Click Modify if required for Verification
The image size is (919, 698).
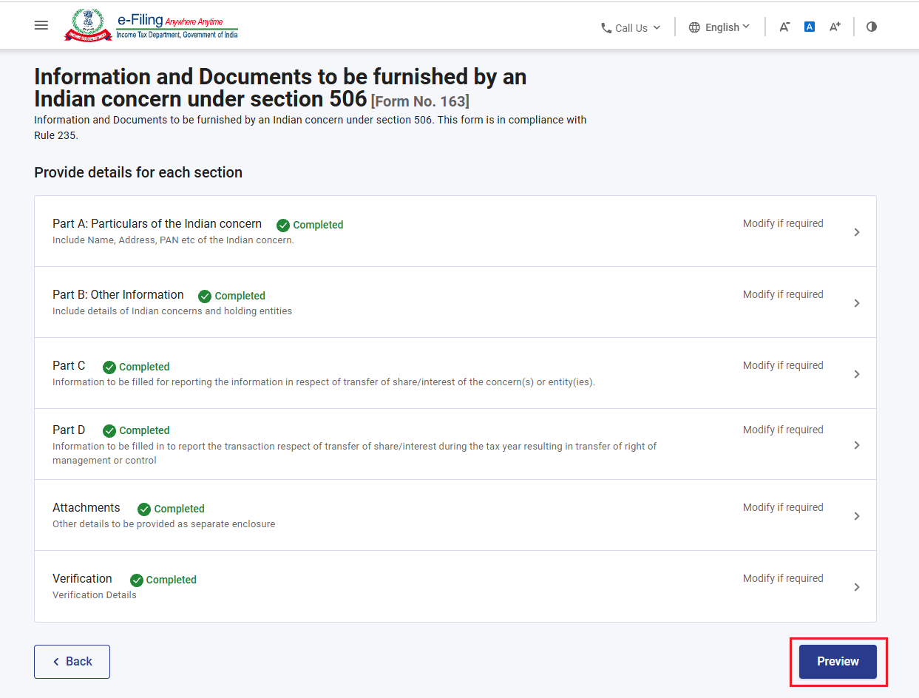783,578
